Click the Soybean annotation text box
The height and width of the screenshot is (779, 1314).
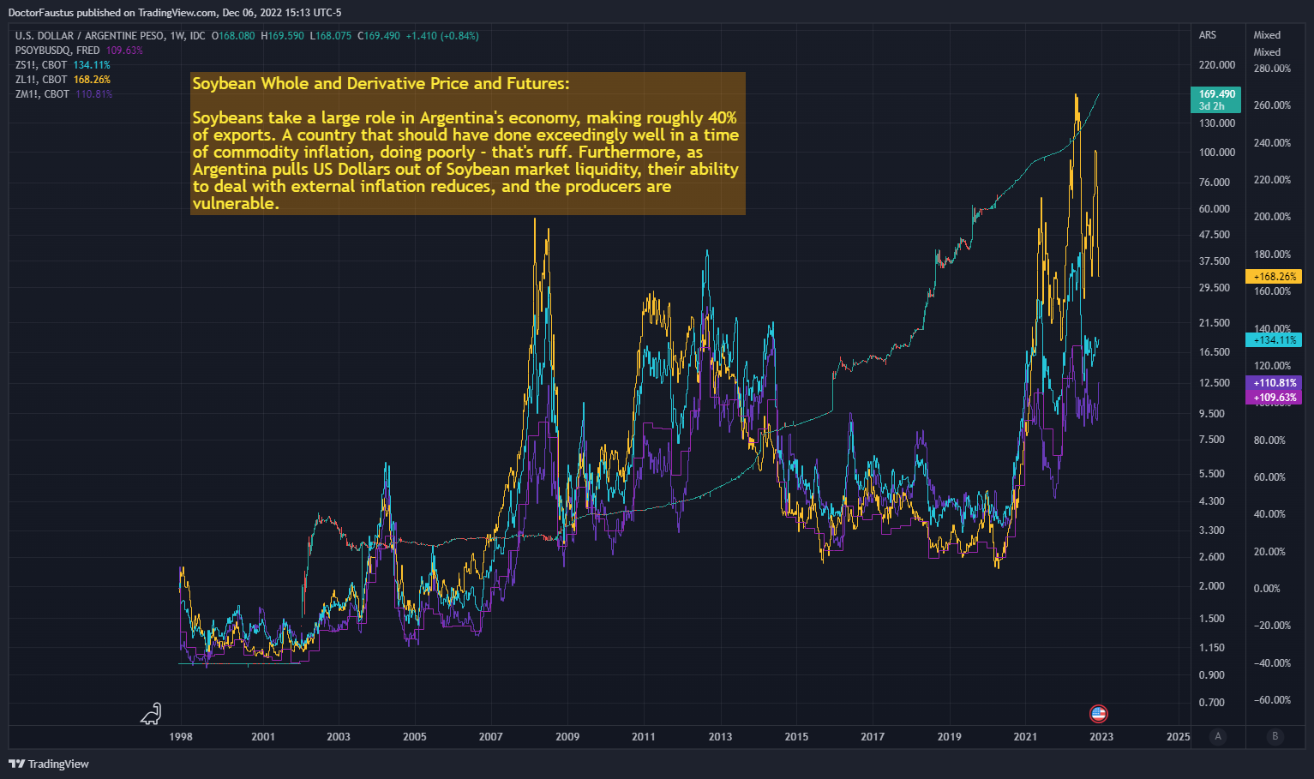(467, 143)
